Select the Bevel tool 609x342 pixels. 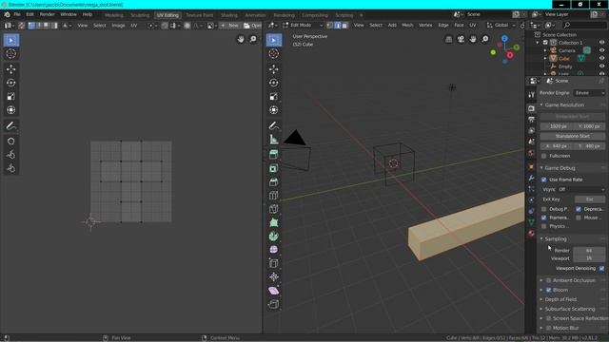pos(274,181)
